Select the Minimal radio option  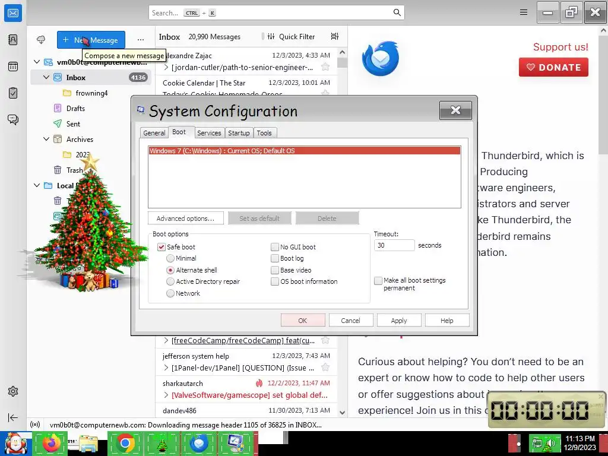point(170,258)
